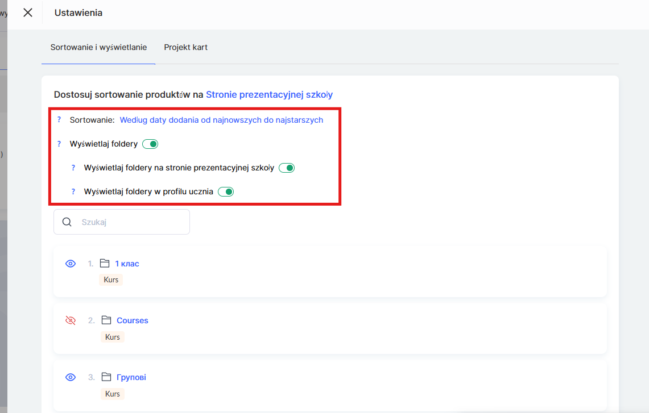Screen dimensions: 649x413
Task: Show the hidden Courses folder via crossed eye
Action: (71, 320)
